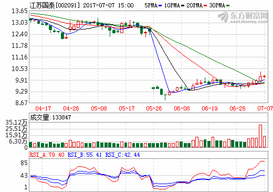The width and height of the screenshot is (273, 192).
Task: Click the 11.16 price axis label
Action: (19, 57)
